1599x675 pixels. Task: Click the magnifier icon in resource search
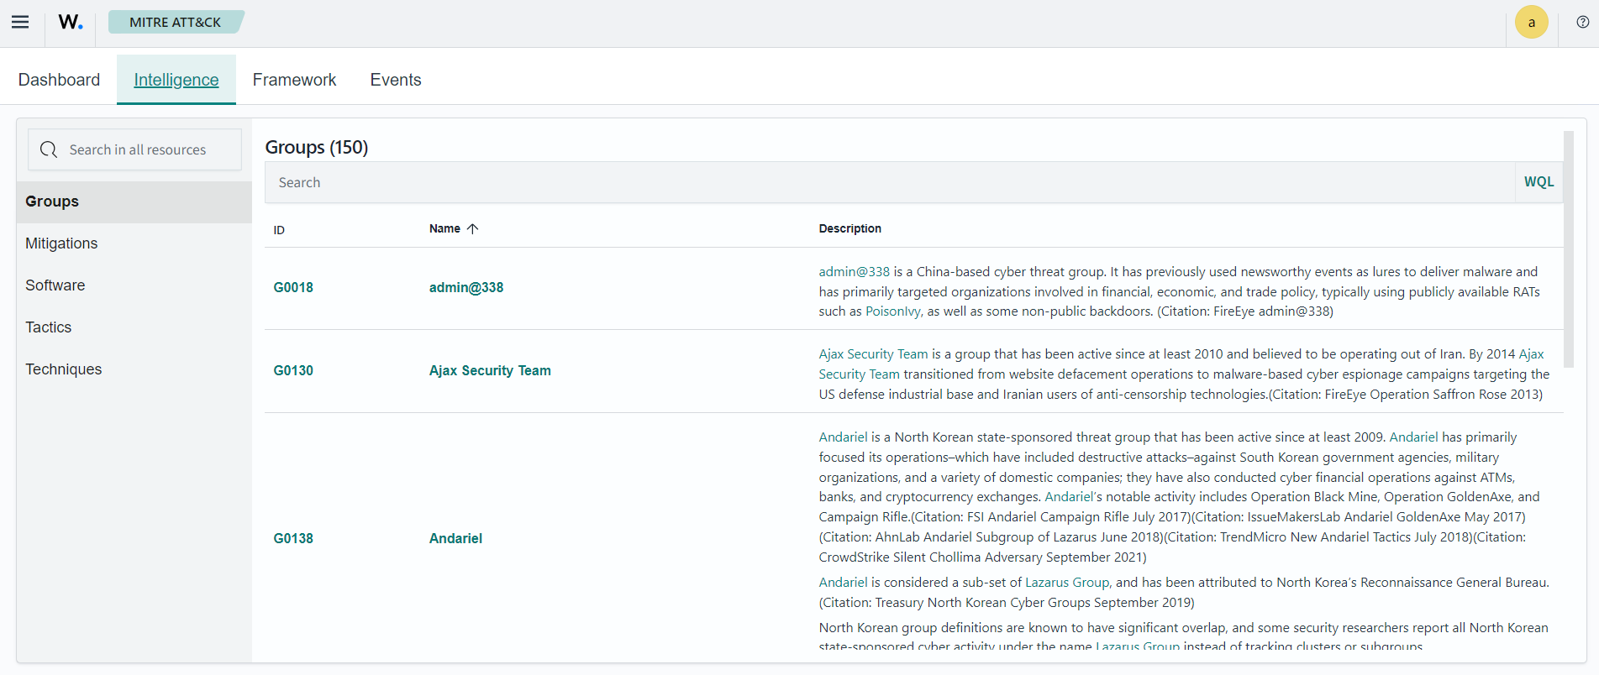pos(49,149)
